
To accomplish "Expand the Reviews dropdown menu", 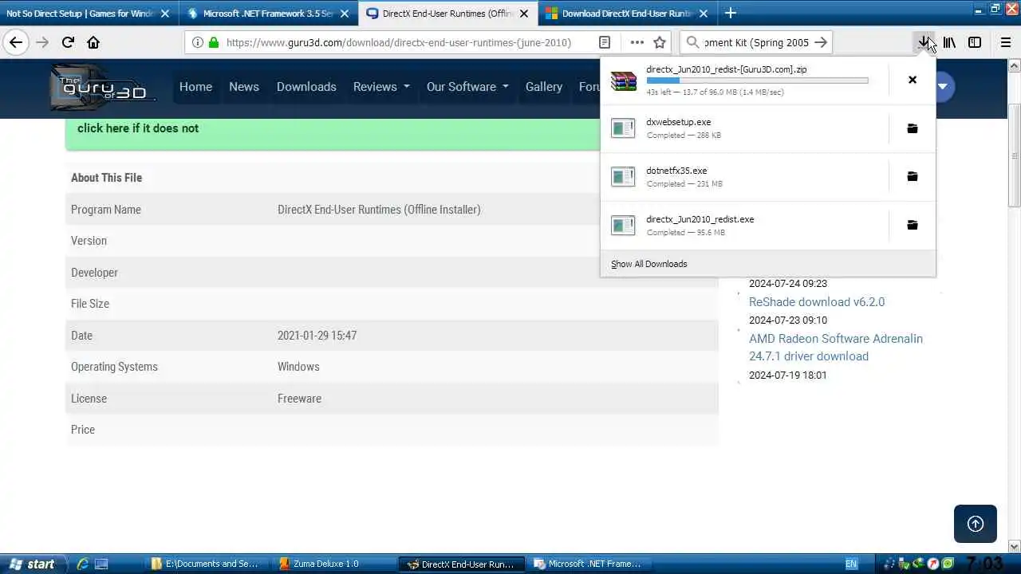I will tap(381, 87).
